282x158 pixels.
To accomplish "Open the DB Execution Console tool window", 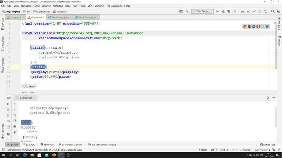I will click(x=102, y=144).
